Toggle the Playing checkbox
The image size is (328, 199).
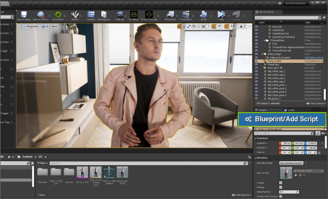pyautogui.click(x=280, y=188)
